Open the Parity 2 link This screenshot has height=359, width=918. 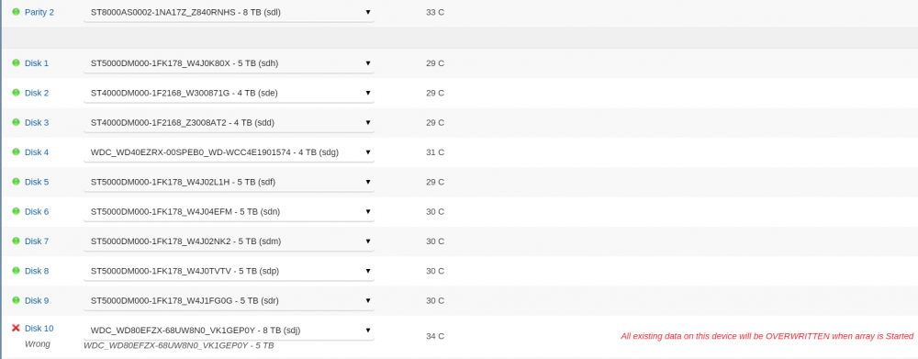39,12
